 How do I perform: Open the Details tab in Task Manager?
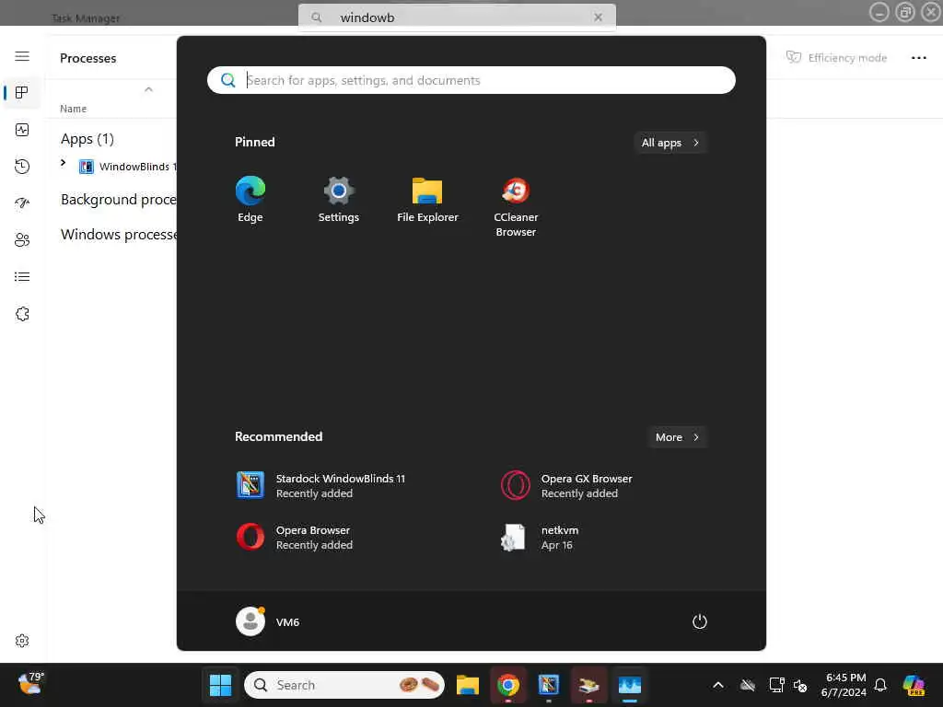(22, 276)
